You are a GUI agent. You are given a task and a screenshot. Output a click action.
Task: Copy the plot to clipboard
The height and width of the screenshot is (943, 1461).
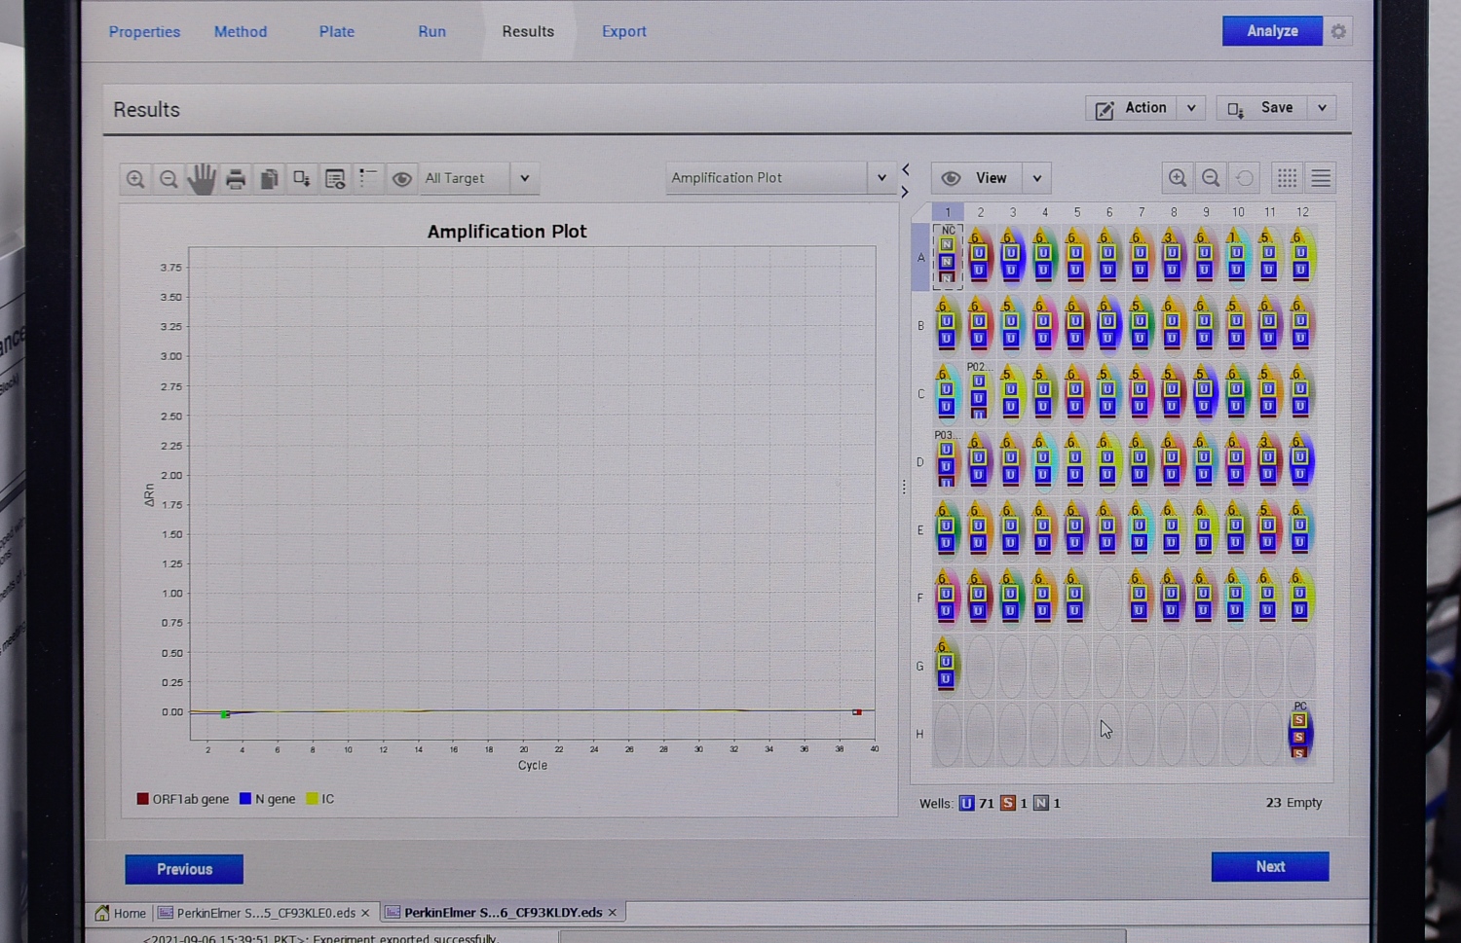[269, 179]
